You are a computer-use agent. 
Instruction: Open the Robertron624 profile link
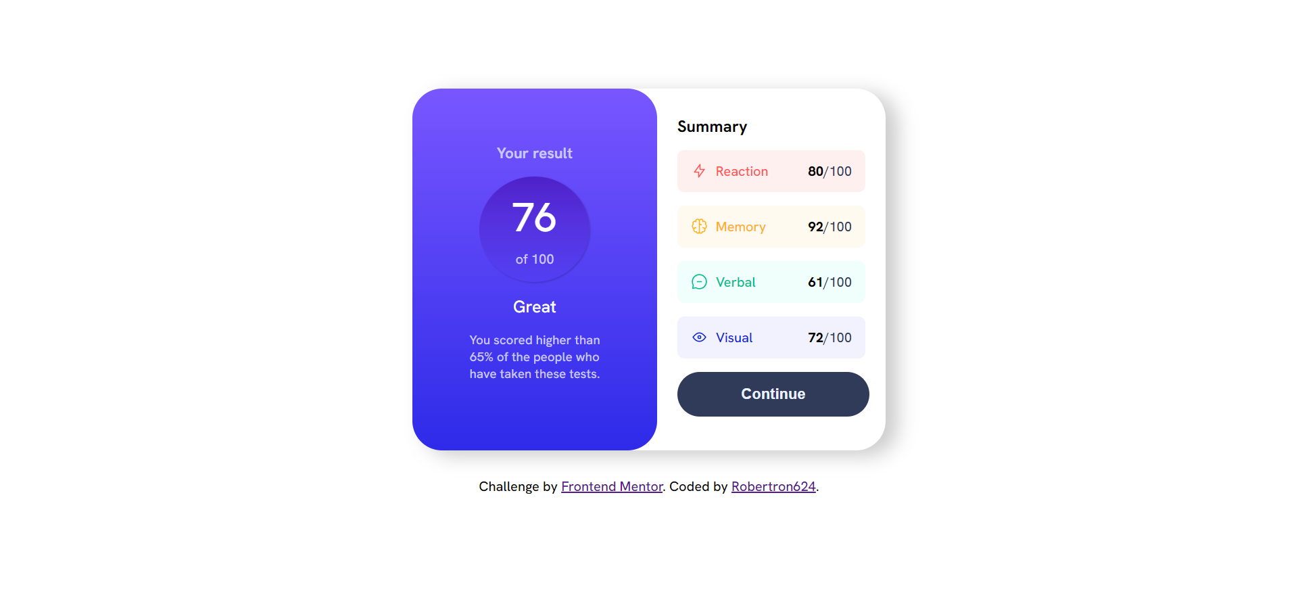point(773,486)
